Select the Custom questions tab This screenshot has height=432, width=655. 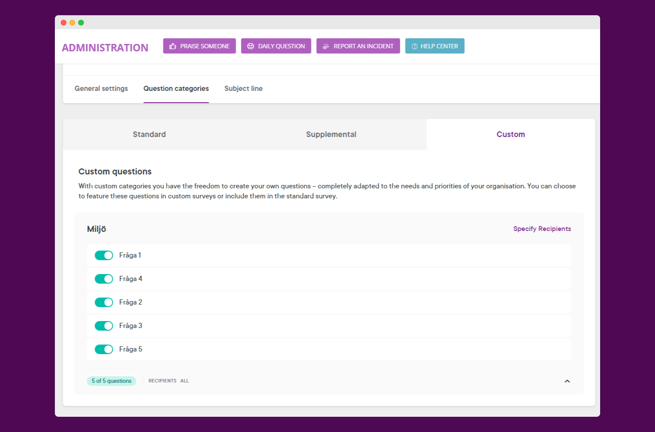pyautogui.click(x=511, y=134)
